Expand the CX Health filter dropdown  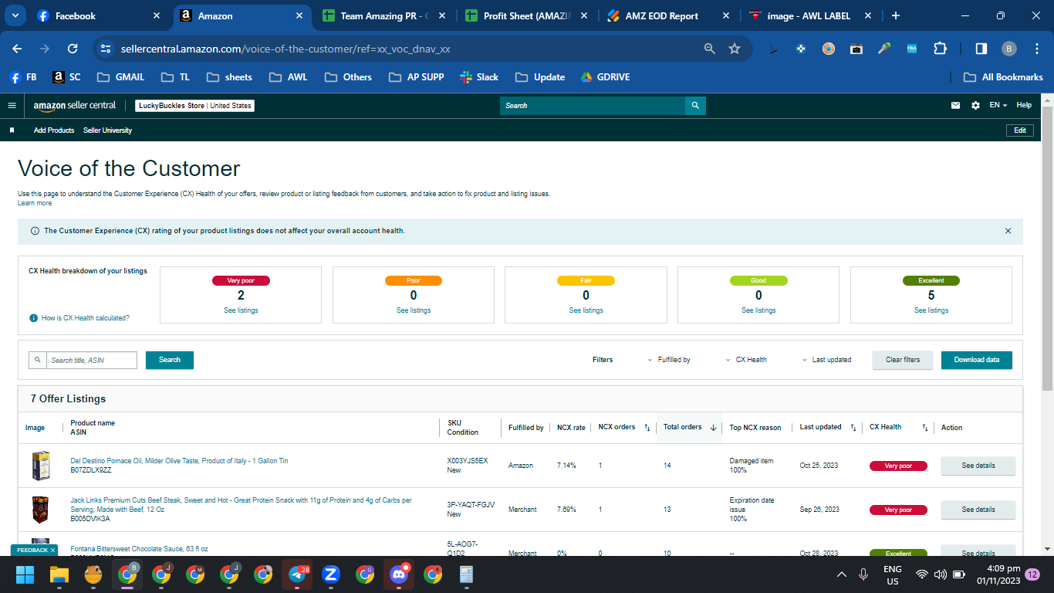[x=746, y=360]
